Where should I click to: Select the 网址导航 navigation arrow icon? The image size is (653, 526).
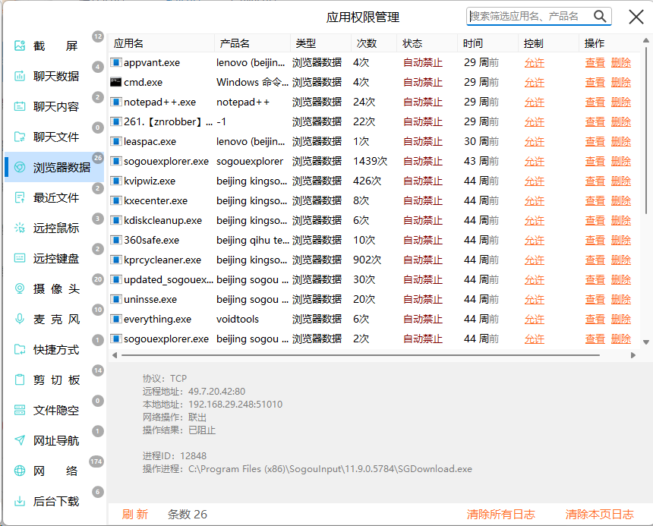click(20, 440)
